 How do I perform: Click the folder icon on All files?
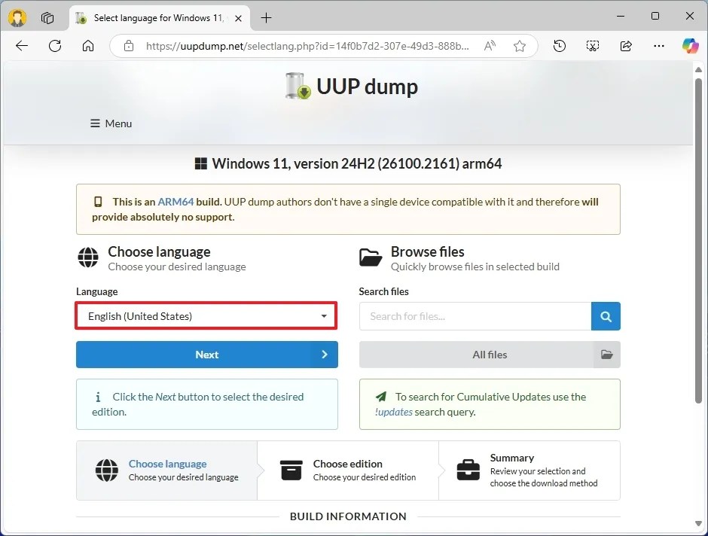coord(606,354)
